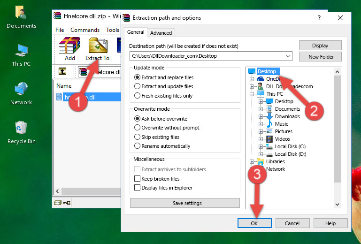
Task: Select Overwrite without prompt option
Action: click(x=137, y=128)
